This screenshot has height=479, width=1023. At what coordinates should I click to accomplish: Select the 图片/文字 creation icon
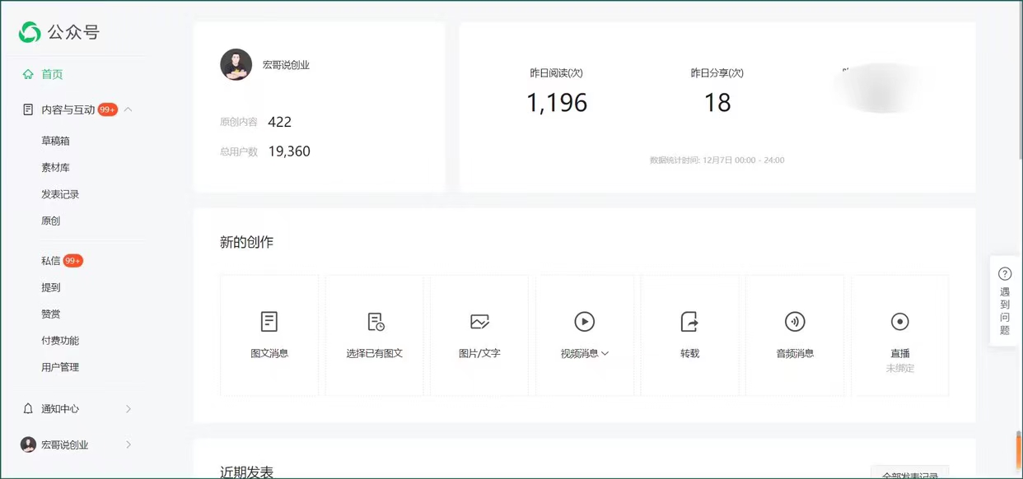coord(479,322)
